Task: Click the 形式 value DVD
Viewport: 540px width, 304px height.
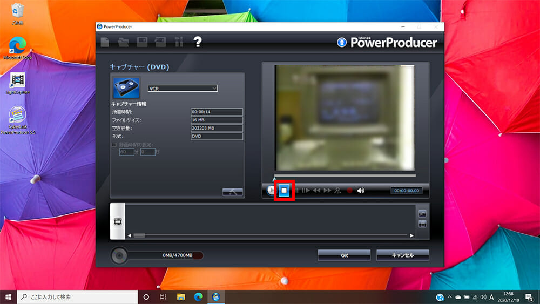Action: pos(217,136)
